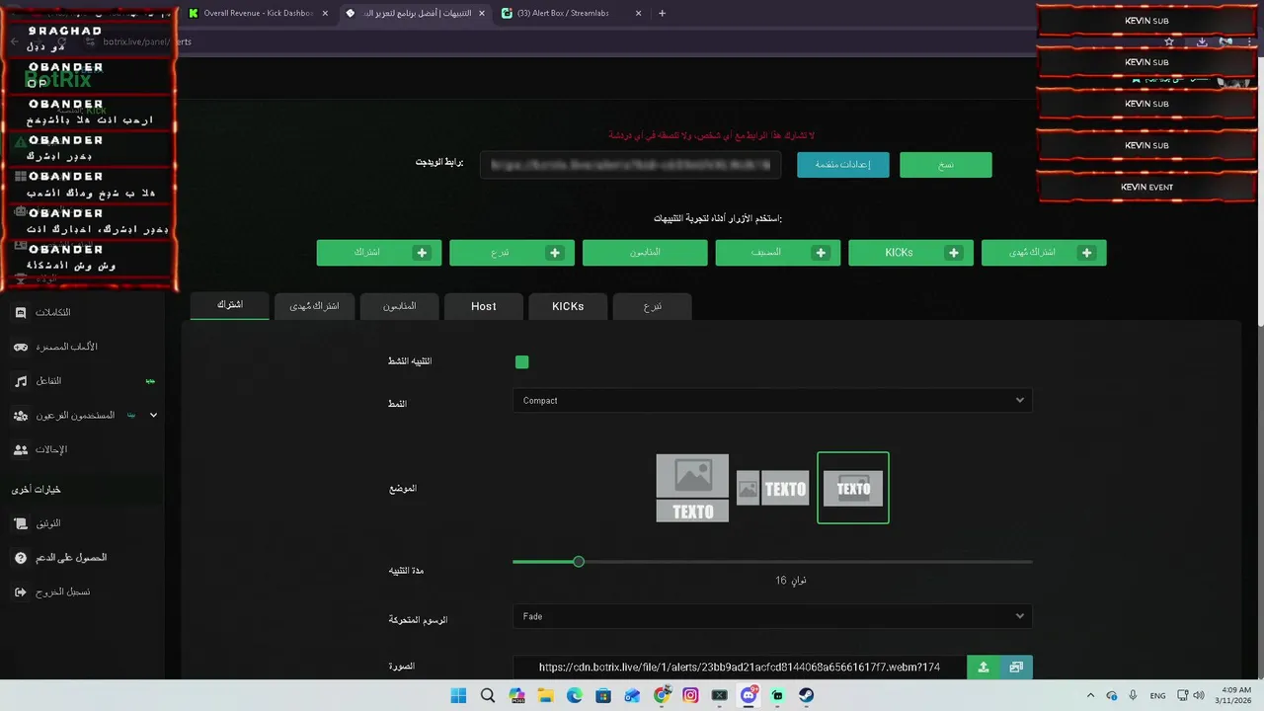Open Chrome icon in the taskbar
1264x711 pixels.
tap(662, 696)
